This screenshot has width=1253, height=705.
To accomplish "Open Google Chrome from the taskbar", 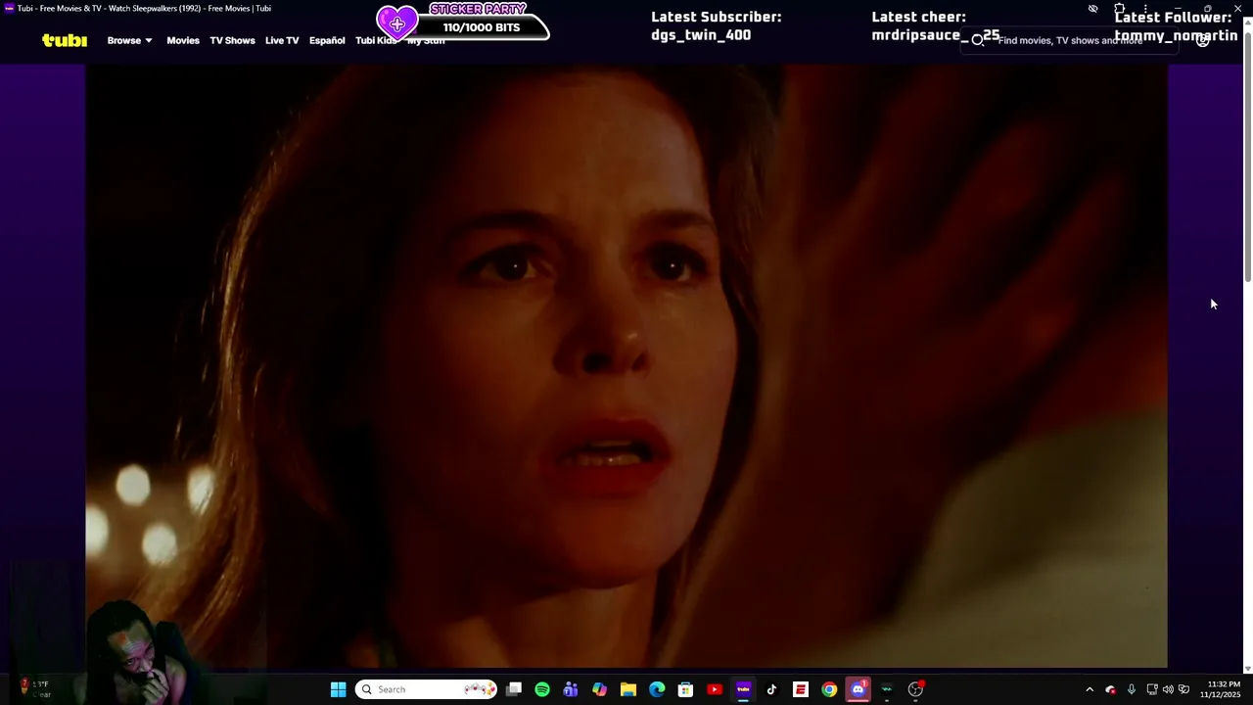I will click(x=829, y=689).
